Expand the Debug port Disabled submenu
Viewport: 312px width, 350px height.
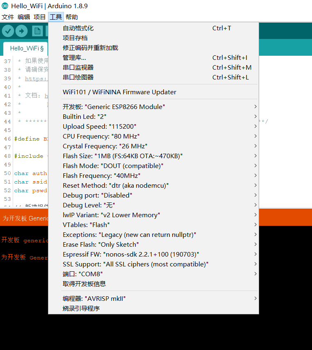153,195
